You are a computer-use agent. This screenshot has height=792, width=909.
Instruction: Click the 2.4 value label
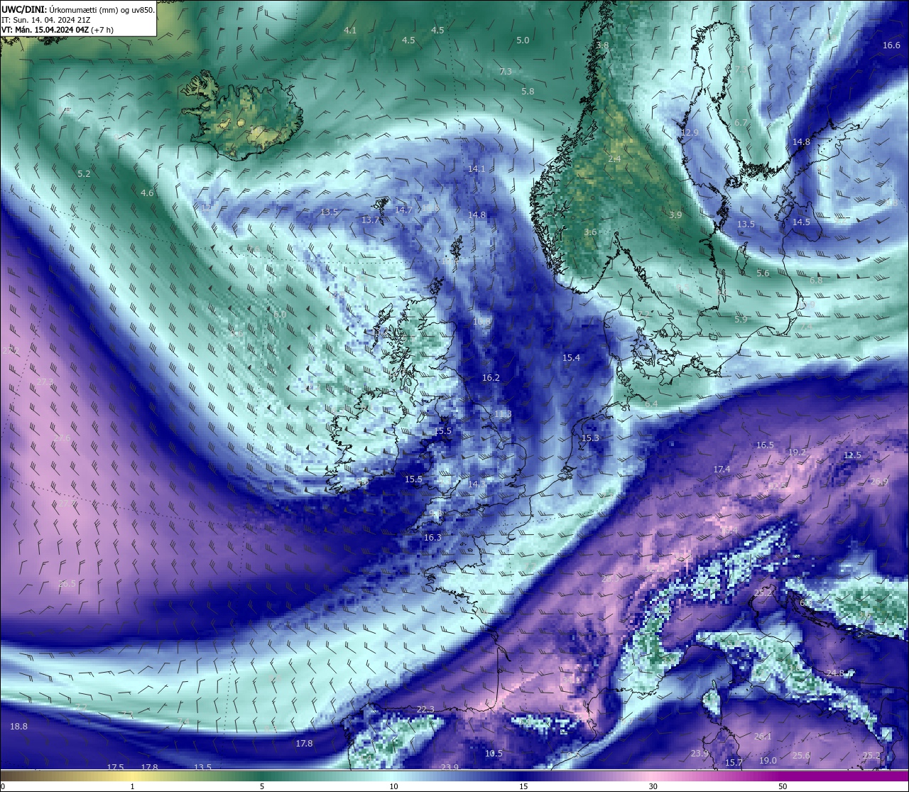(x=614, y=159)
